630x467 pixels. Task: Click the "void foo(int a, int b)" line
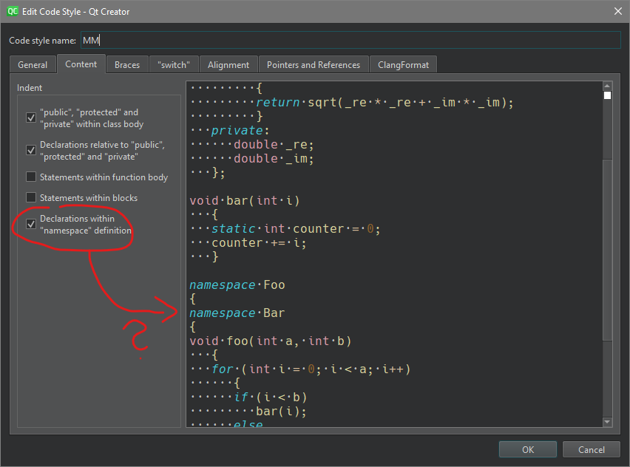271,341
